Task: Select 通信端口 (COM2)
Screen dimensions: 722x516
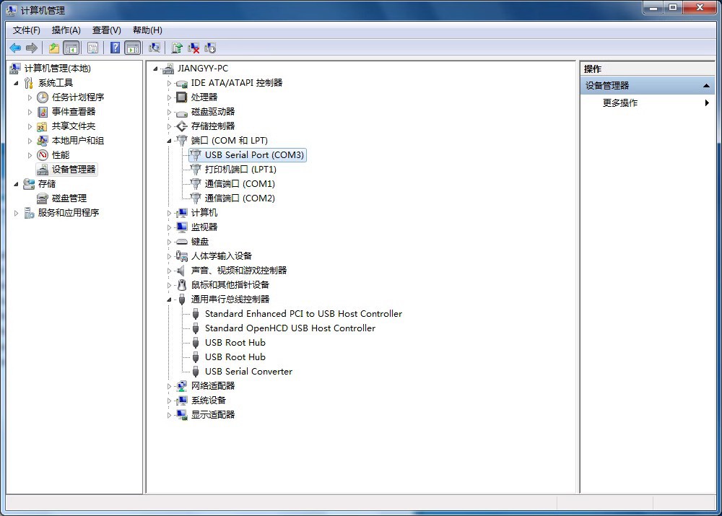Action: (240, 198)
